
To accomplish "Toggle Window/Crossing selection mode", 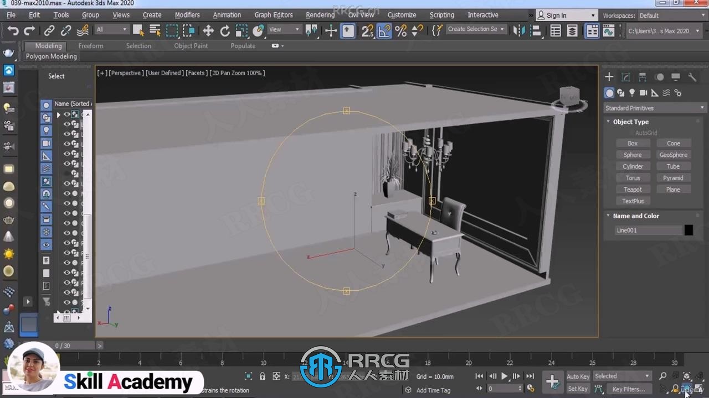I will point(189,31).
